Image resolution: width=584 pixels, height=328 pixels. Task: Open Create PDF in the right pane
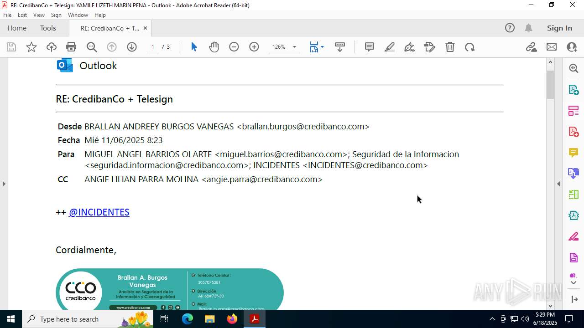click(574, 132)
